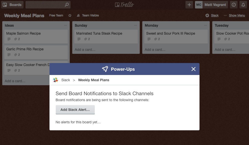249x145 pixels.
Task: Add a card to Ideas list
Action: pos(15,81)
